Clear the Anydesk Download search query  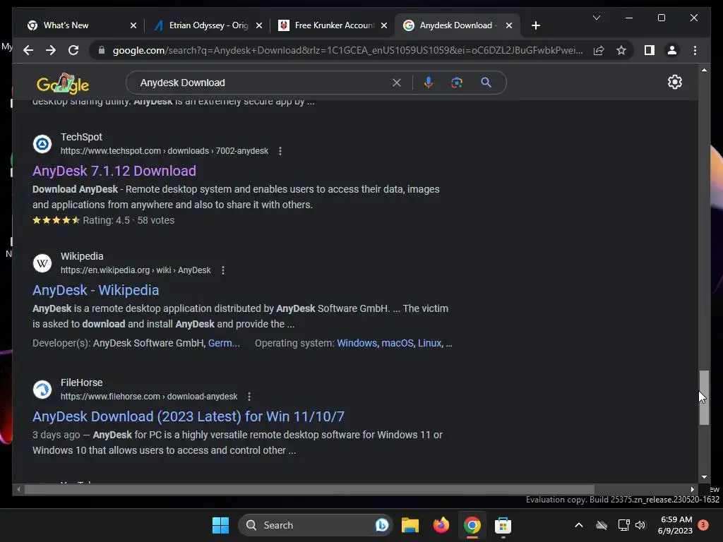coord(397,83)
